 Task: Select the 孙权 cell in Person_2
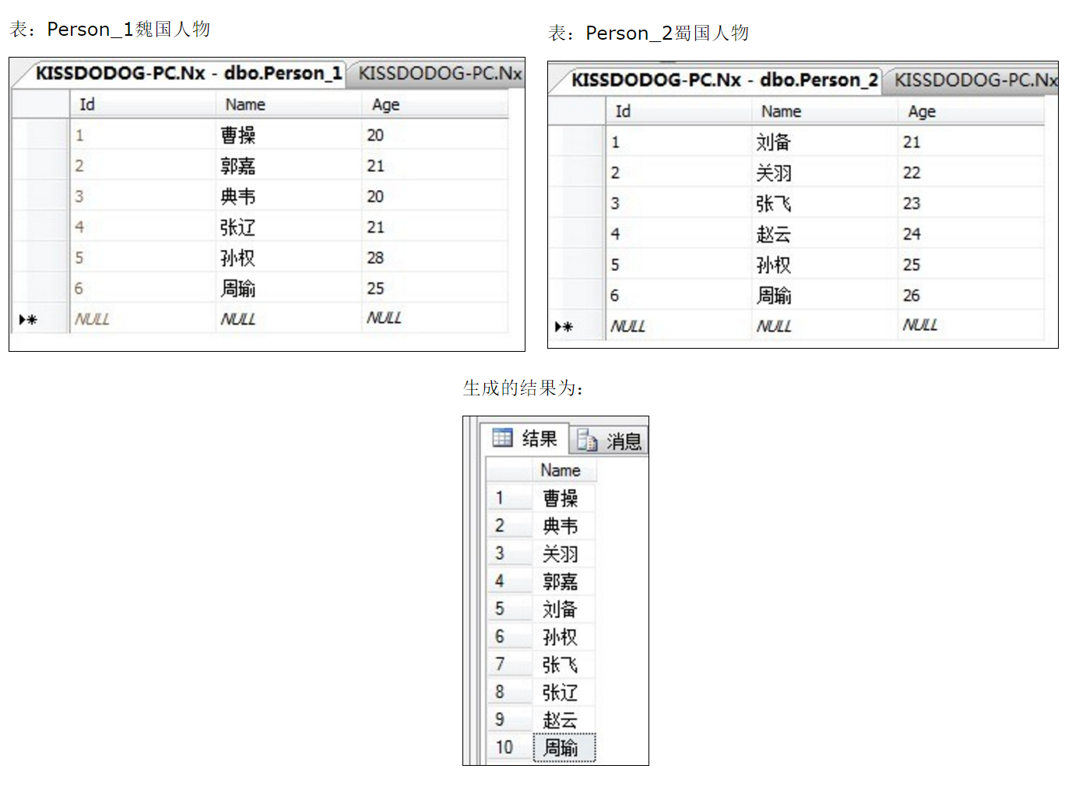coord(825,265)
